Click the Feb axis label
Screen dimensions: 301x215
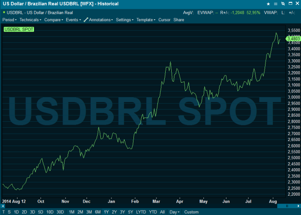pos(135,201)
